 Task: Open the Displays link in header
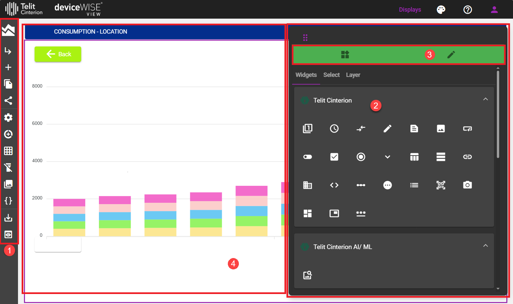410,10
